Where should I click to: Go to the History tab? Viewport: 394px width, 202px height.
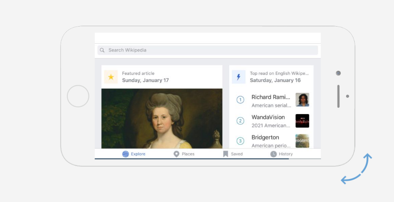(x=281, y=154)
